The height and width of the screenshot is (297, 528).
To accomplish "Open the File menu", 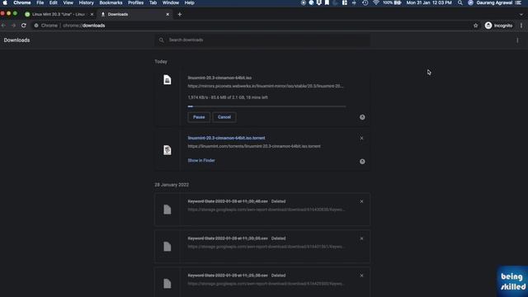I will click(40, 2).
